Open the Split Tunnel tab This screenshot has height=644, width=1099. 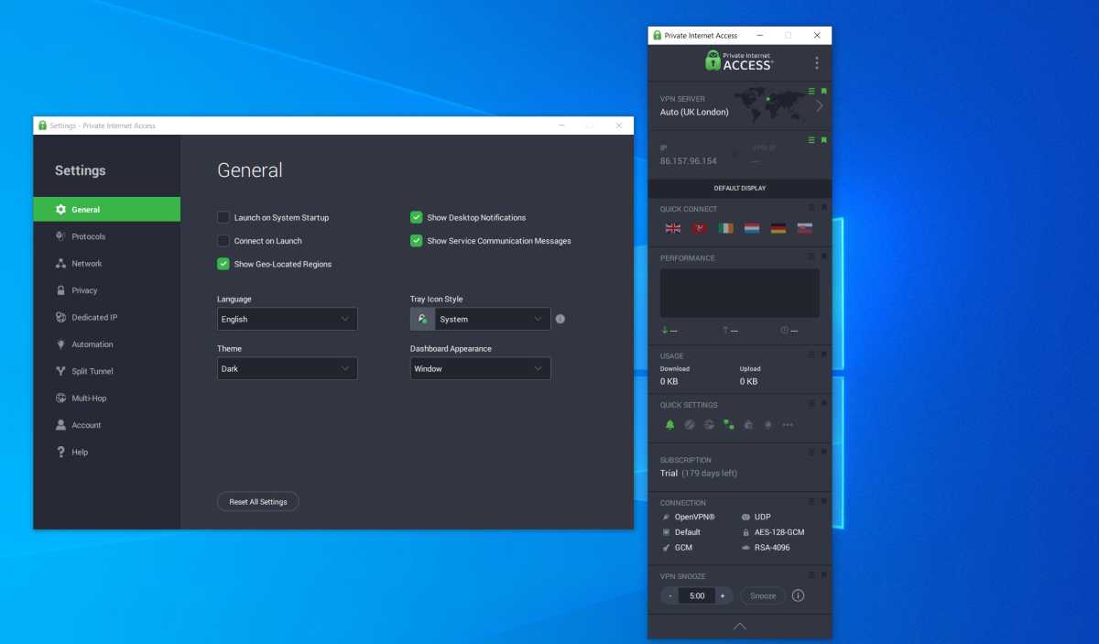point(107,371)
